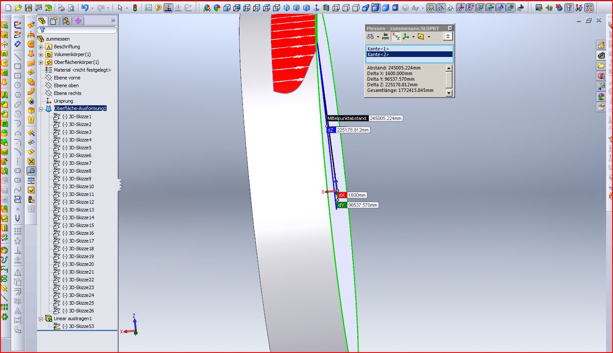The image size is (613, 353).
Task: Open the Home task pane icon
Action: [601, 45]
